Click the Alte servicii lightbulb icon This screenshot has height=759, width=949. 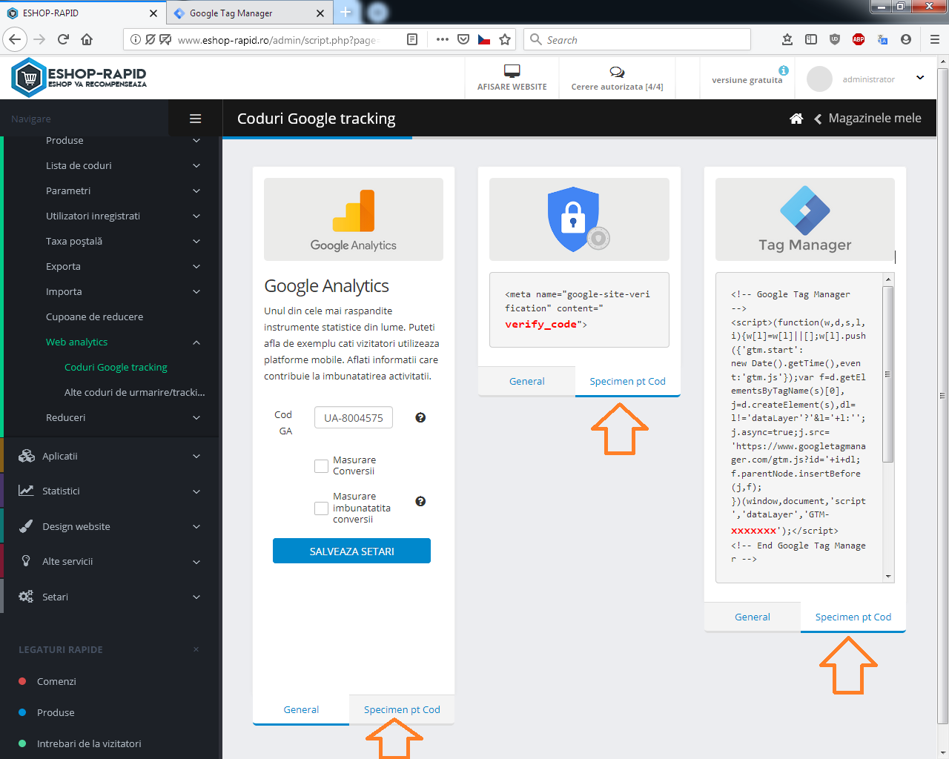tap(26, 561)
